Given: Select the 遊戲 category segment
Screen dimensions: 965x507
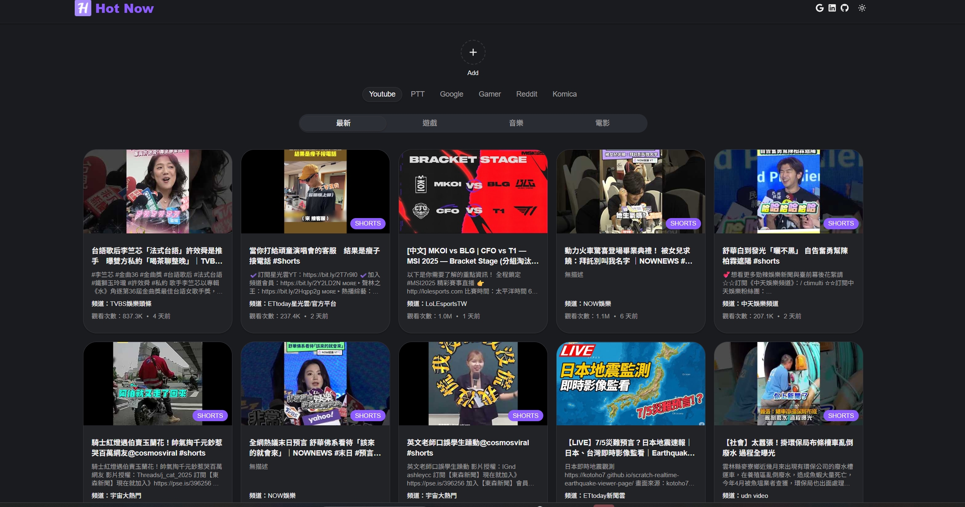Looking at the screenshot, I should [x=430, y=123].
